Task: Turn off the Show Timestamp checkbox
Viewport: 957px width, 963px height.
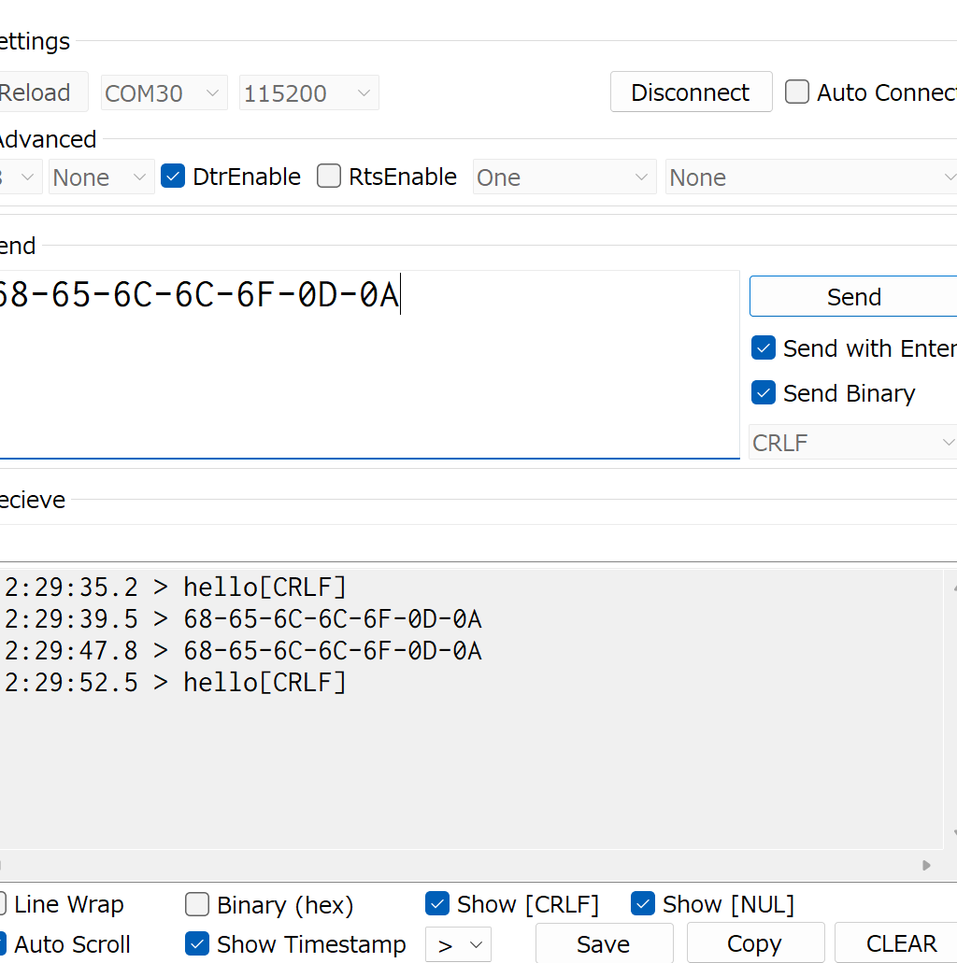Action: (x=197, y=944)
